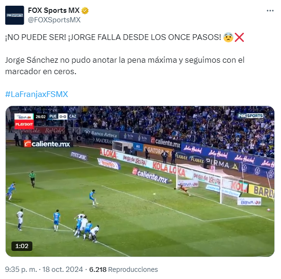Open the FOX Sports MX profile avatar
Image resolution: width=281 pixels, height=279 pixels.
14,15
